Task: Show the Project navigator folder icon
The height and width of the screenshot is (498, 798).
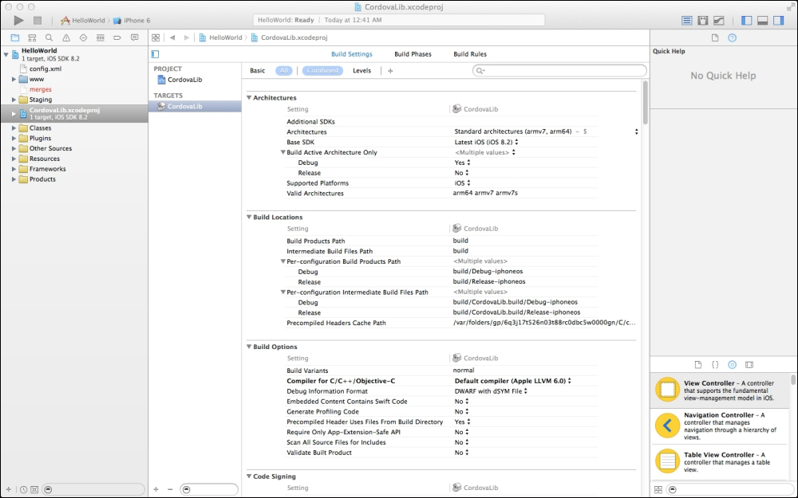Action: click(x=14, y=37)
